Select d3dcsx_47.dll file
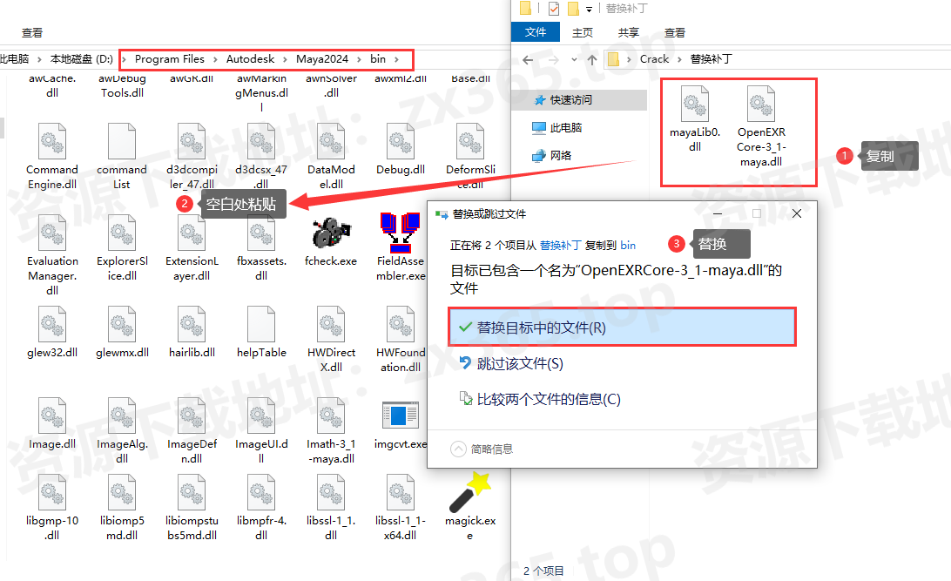The height and width of the screenshot is (581, 951). [x=261, y=157]
